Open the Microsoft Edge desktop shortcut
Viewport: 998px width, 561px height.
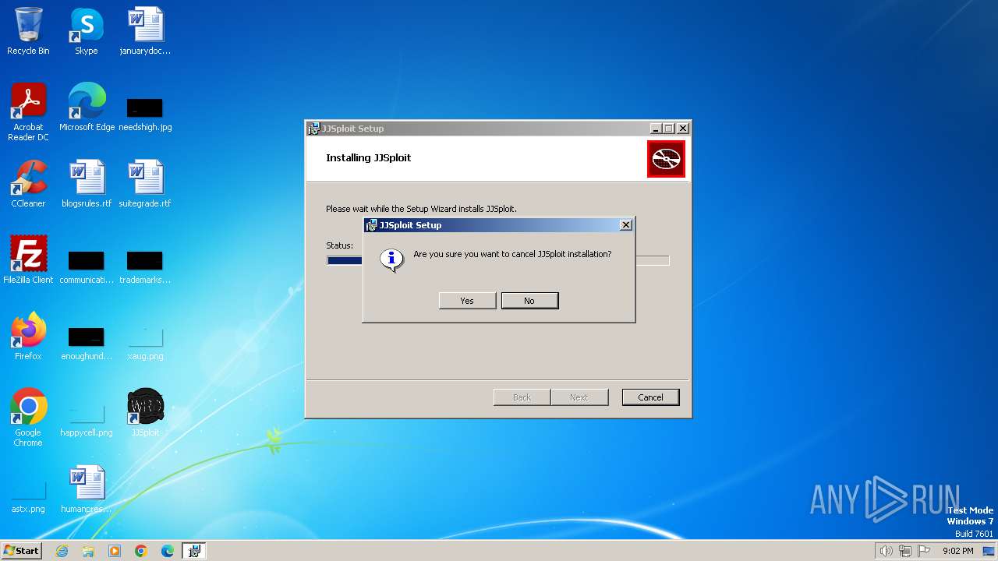pos(87,108)
